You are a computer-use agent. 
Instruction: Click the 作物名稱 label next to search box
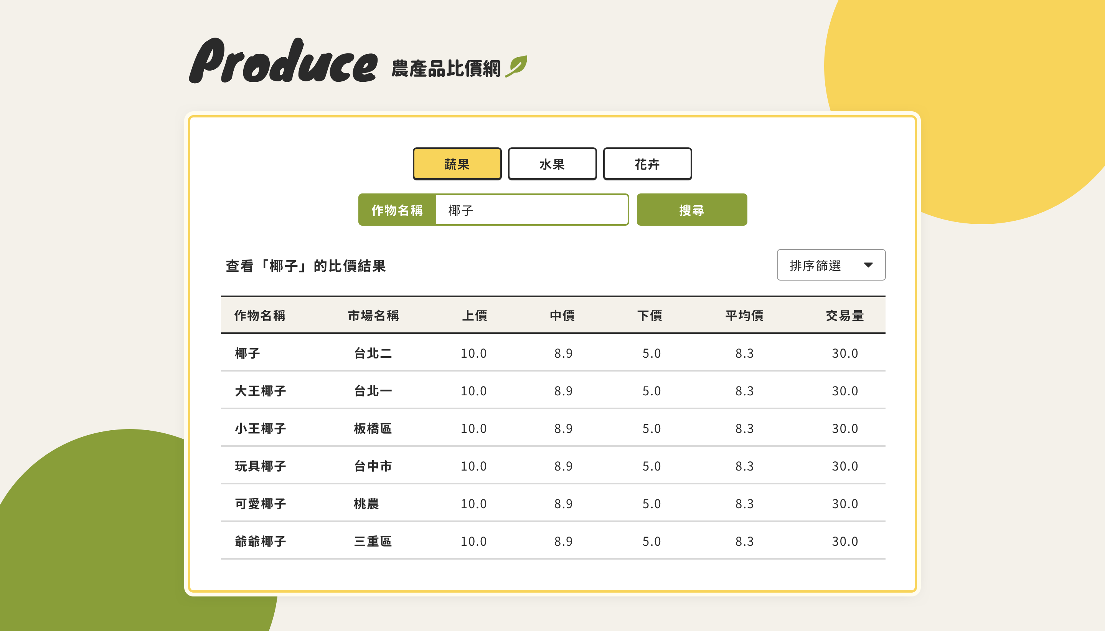click(x=397, y=210)
